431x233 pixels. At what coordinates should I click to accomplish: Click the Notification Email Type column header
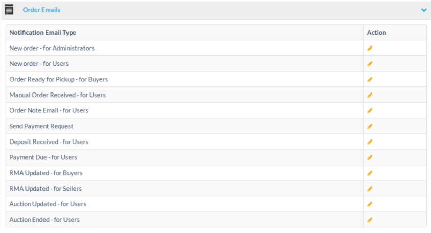42,33
